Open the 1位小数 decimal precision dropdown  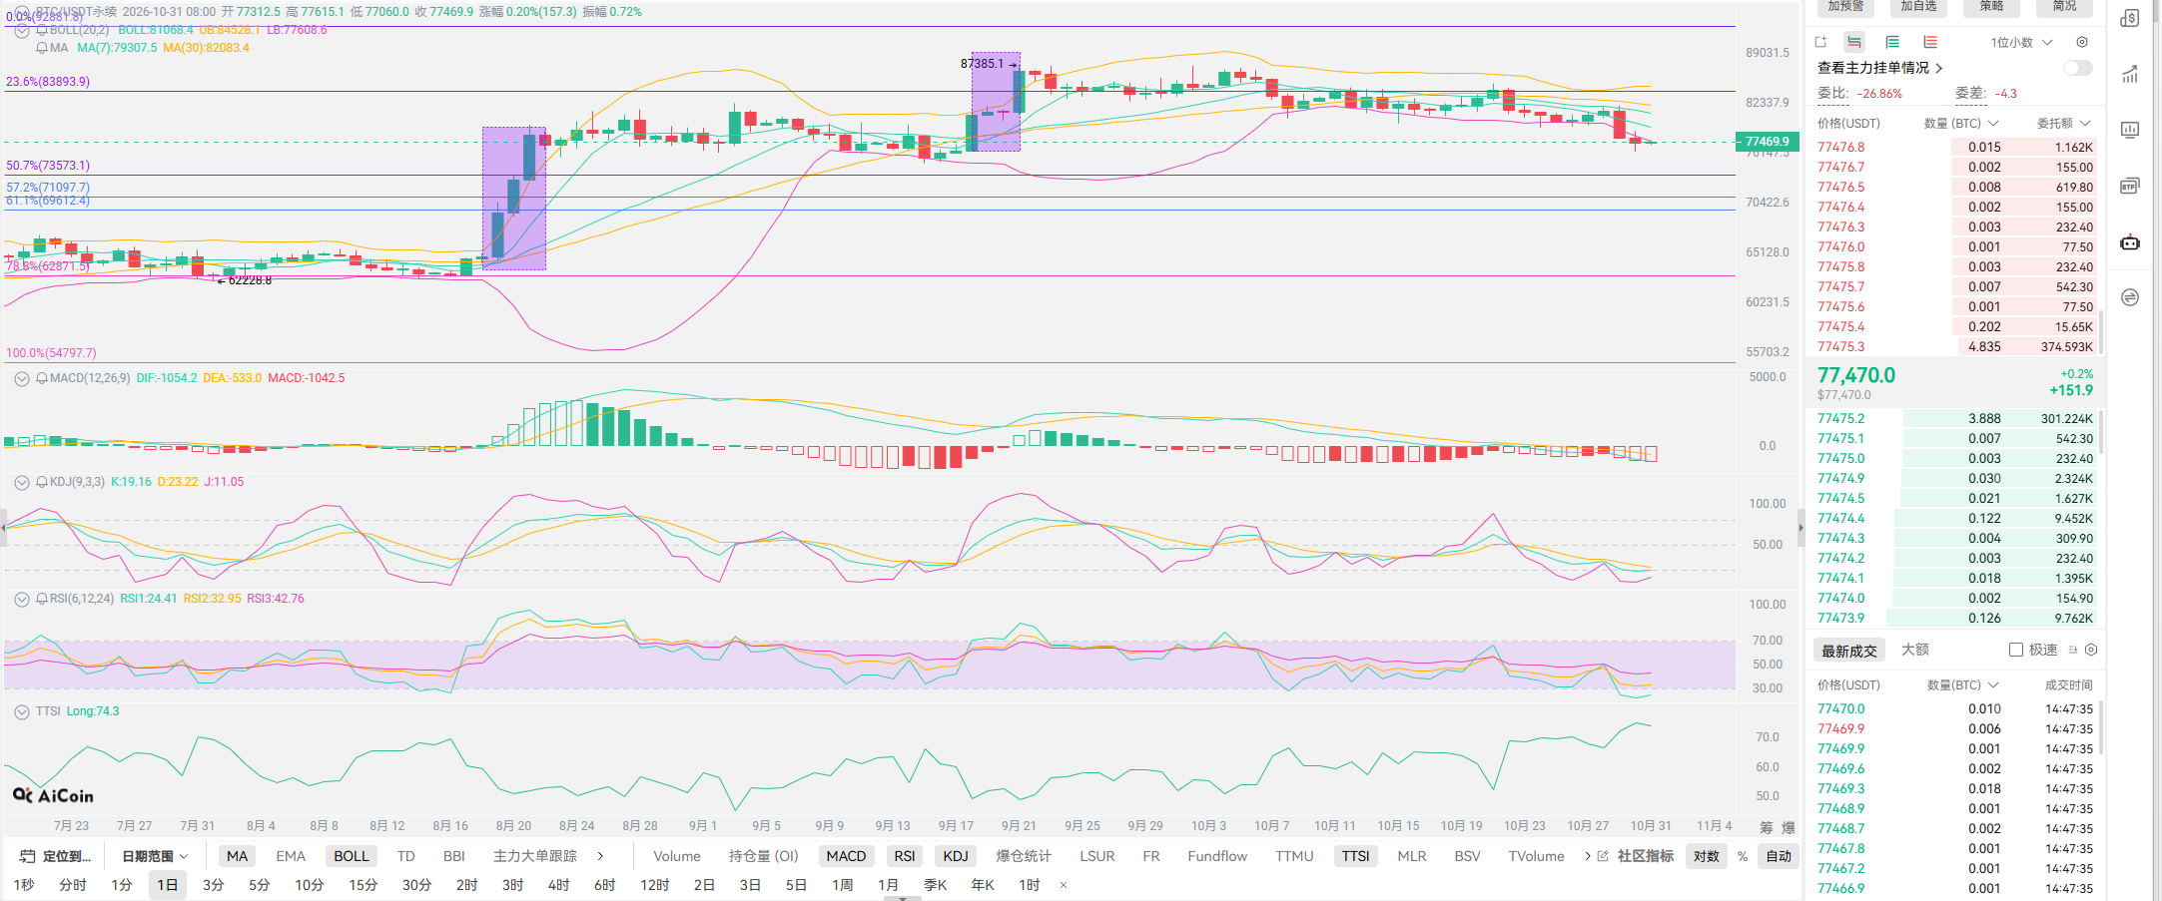pos(2021,42)
